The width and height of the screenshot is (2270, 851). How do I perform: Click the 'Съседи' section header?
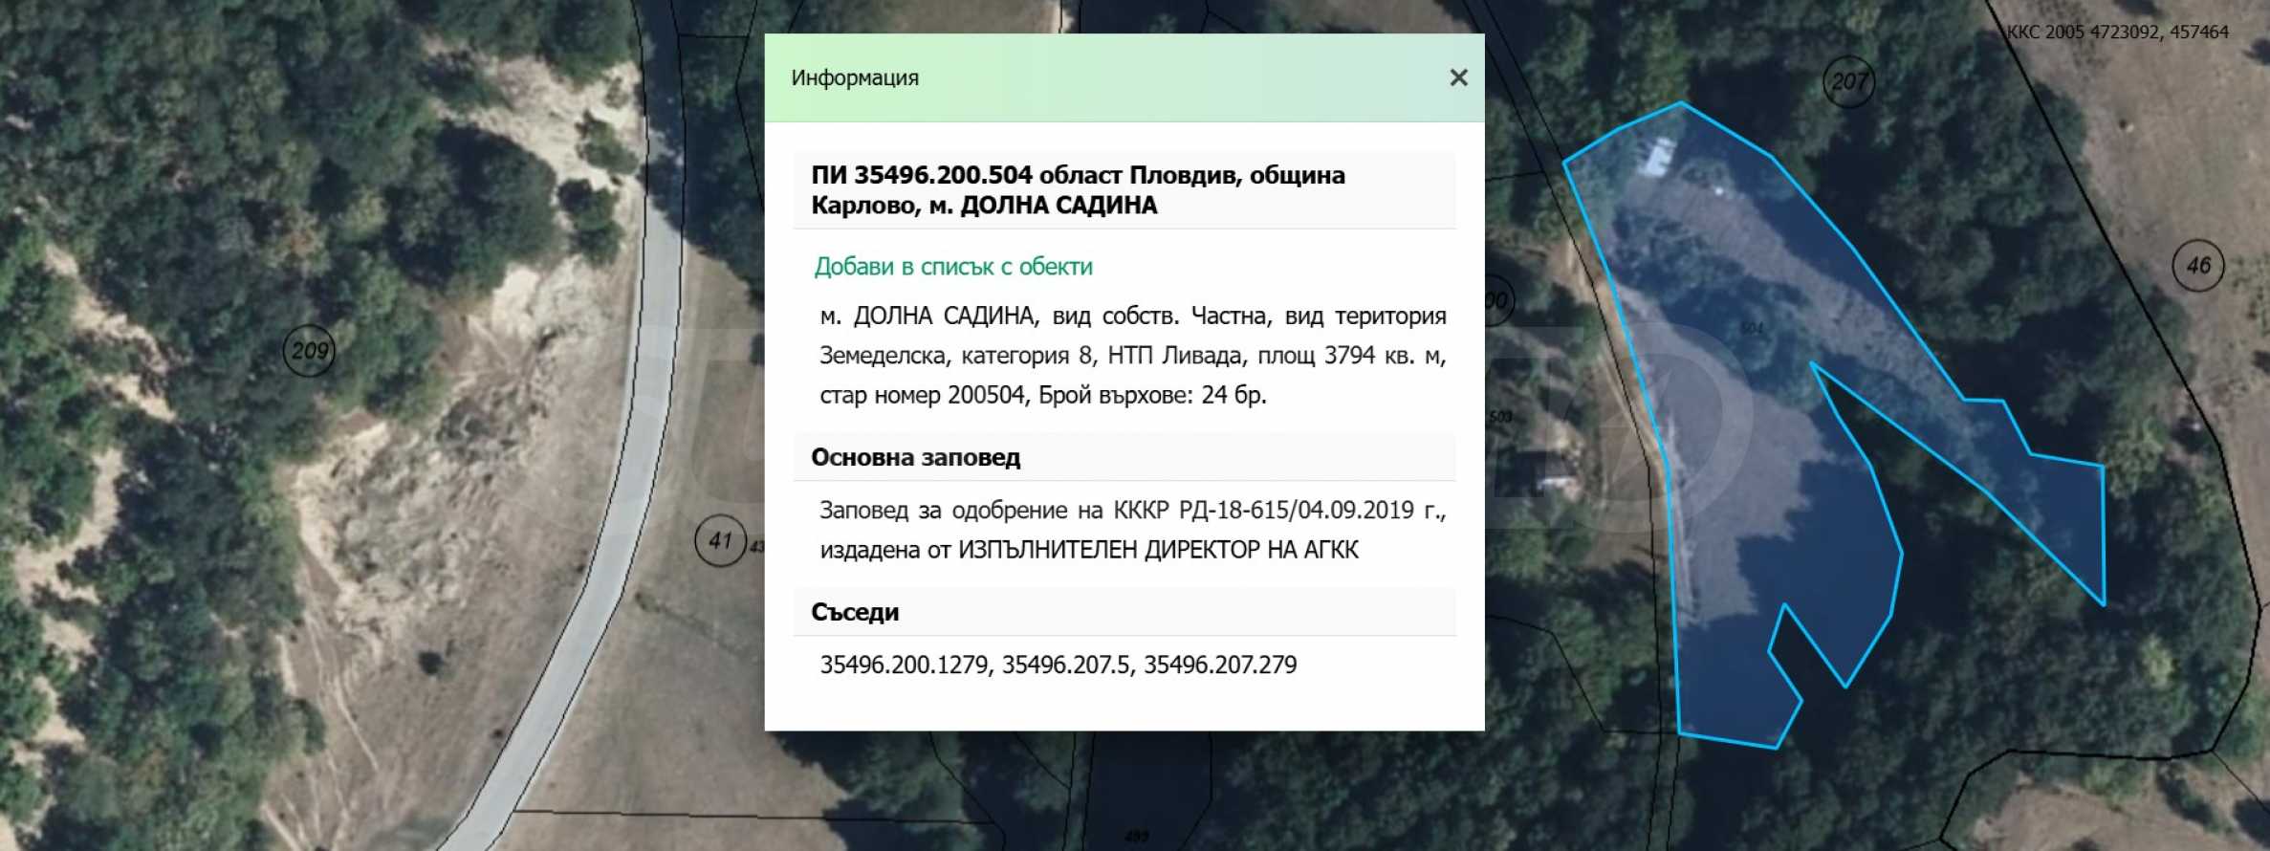click(x=854, y=613)
